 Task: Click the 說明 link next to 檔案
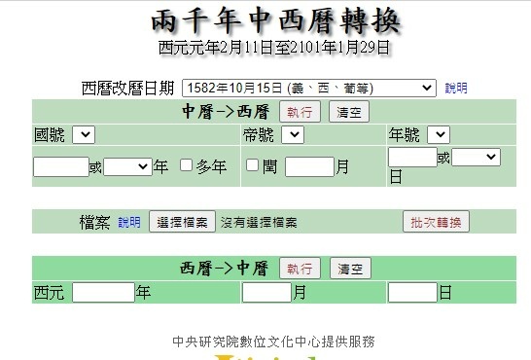click(x=129, y=223)
